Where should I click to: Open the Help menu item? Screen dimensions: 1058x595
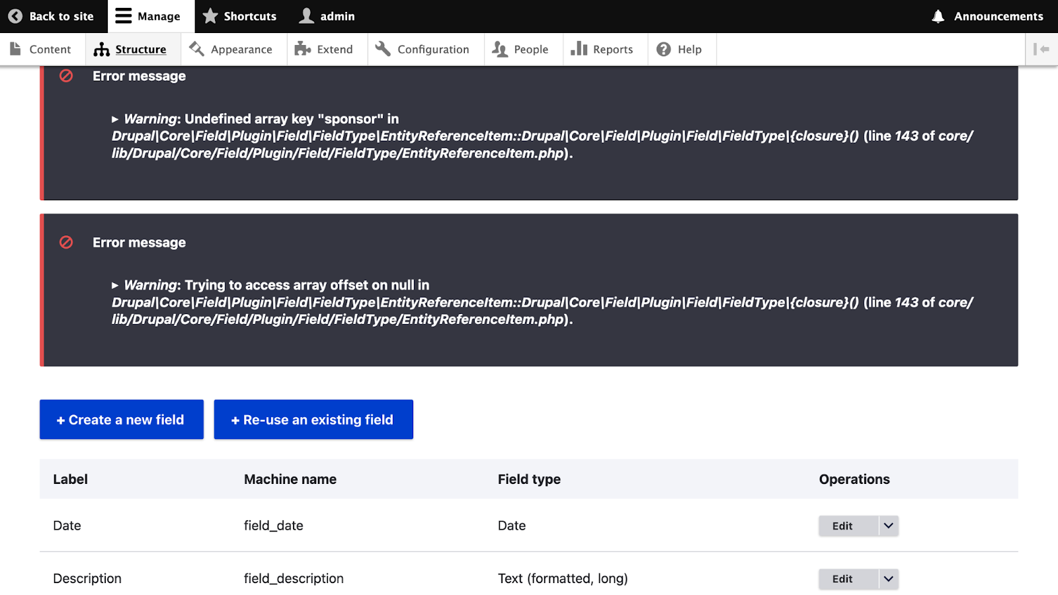click(680, 50)
